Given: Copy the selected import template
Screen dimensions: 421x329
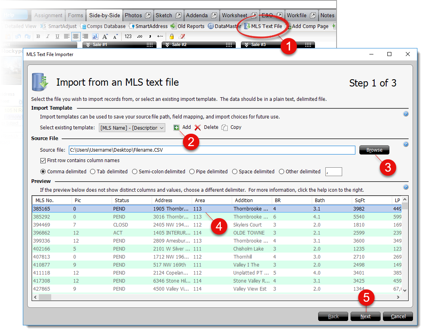Looking at the screenshot, I should pos(225,128).
